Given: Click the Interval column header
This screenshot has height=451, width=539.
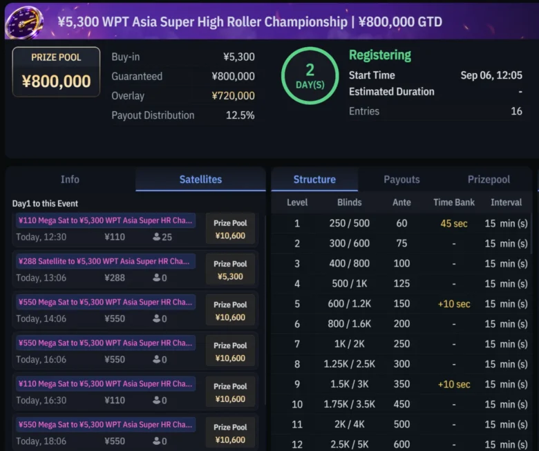Looking at the screenshot, I should (506, 202).
